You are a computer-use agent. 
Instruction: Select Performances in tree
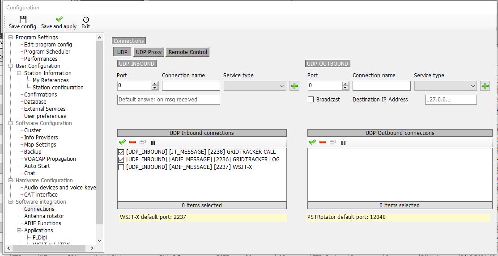(x=41, y=59)
